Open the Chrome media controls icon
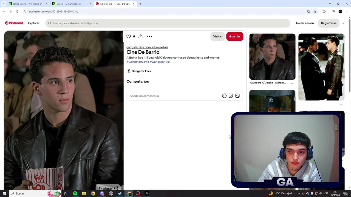 tap(334, 11)
